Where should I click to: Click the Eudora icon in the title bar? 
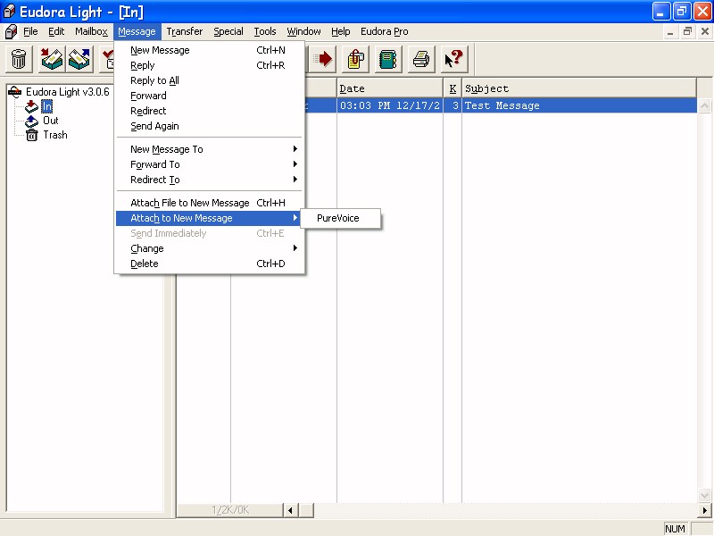point(9,11)
